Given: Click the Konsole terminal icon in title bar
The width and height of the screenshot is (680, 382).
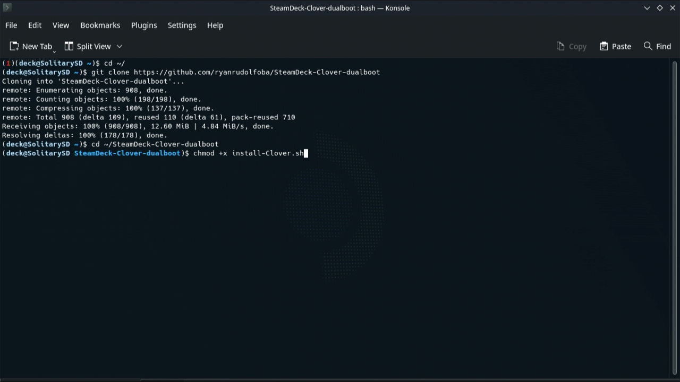Looking at the screenshot, I should (7, 7).
